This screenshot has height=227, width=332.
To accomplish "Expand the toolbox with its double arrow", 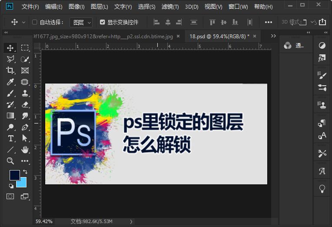I will 6,33.
